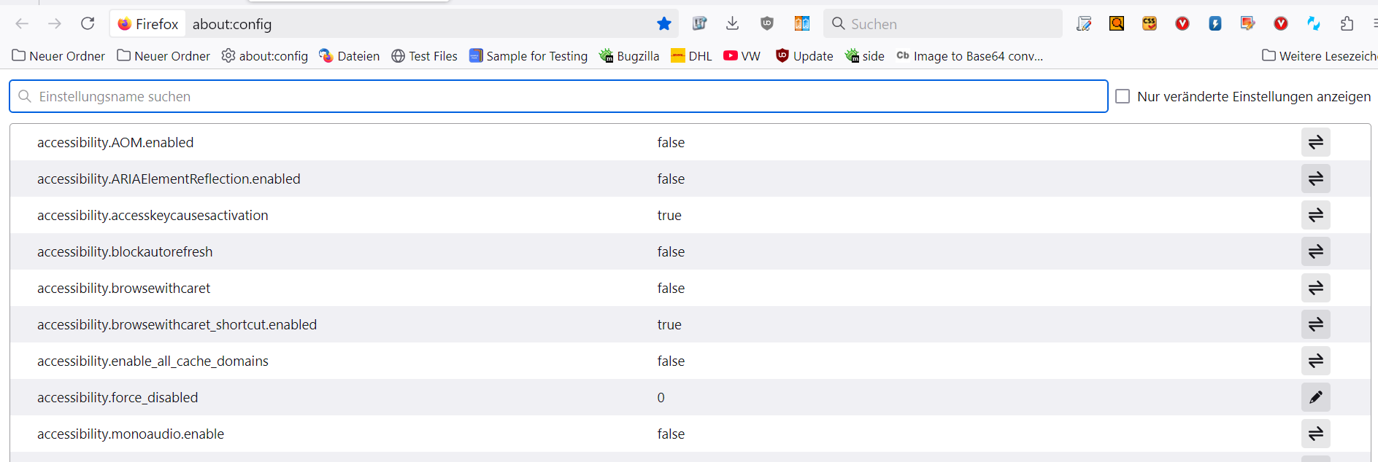The width and height of the screenshot is (1378, 462).
Task: Toggle accessibility.browsewithcaret_shortcut.enabled setting
Action: coord(1315,324)
